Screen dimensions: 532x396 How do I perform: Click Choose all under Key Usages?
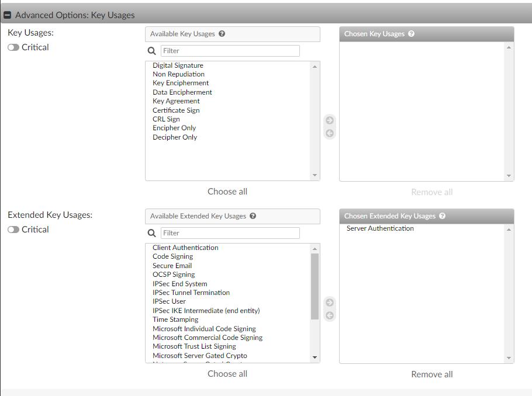tap(227, 191)
